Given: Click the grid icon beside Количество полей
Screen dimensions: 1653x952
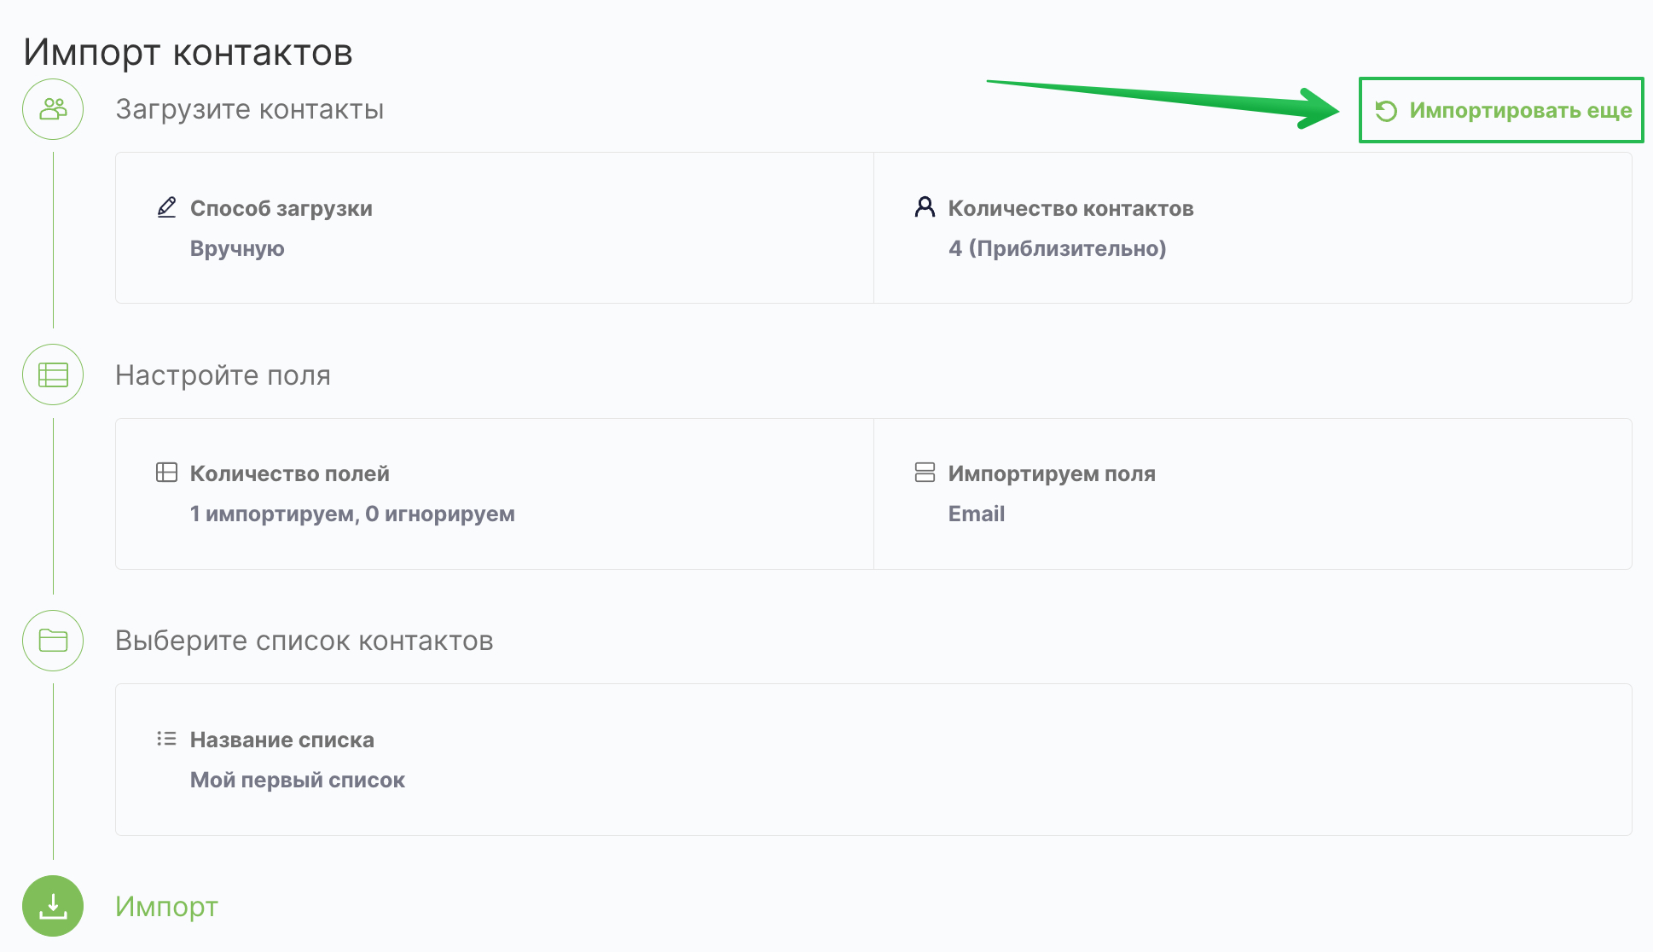Looking at the screenshot, I should [x=166, y=473].
